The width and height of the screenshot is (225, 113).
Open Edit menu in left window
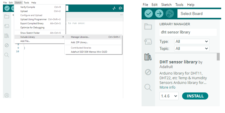tap(11, 3)
